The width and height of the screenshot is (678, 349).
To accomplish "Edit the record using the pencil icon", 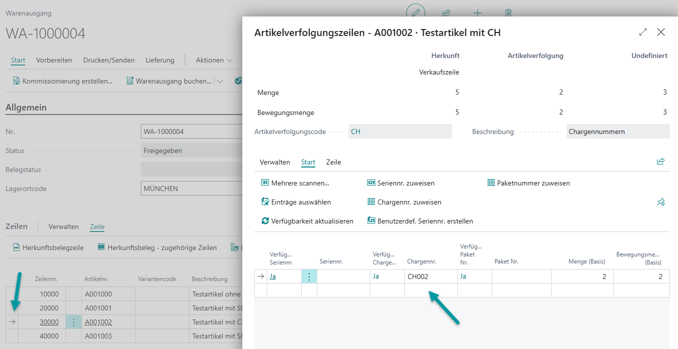I will tap(416, 13).
